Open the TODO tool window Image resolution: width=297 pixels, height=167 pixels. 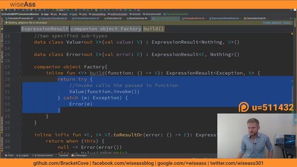9,155
